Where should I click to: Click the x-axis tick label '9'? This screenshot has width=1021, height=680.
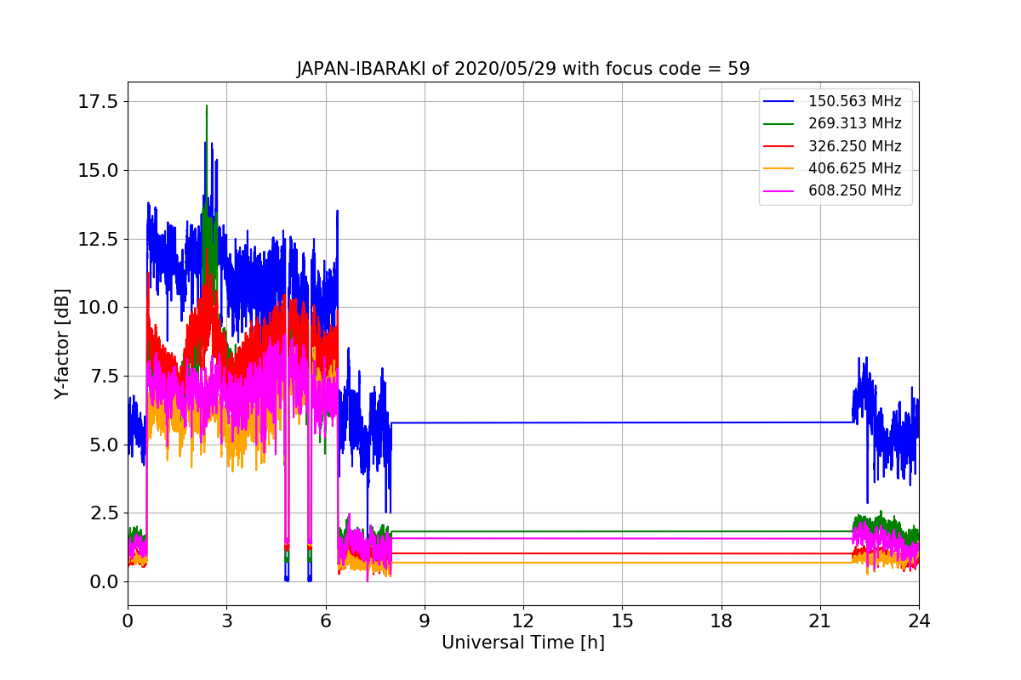coord(424,620)
